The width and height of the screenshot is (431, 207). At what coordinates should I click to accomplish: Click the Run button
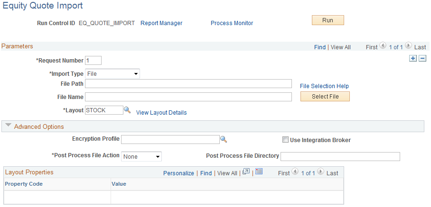coord(328,20)
